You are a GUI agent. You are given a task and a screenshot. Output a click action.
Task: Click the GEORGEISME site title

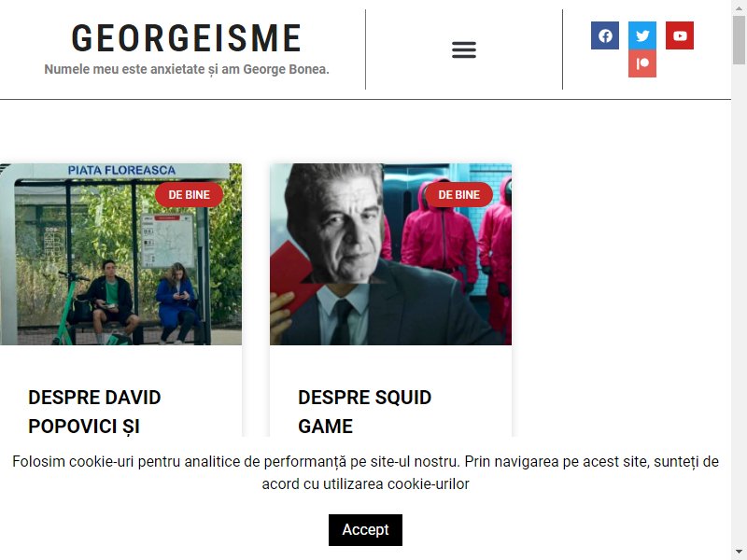click(x=186, y=38)
